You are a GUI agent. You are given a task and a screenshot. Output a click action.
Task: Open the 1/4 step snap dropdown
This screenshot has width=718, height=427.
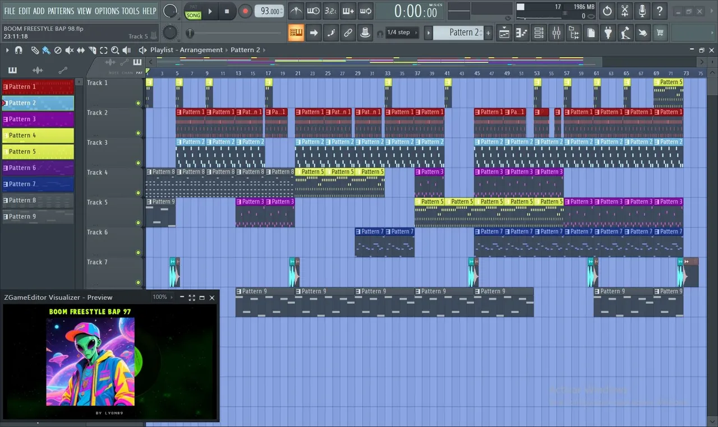point(398,33)
